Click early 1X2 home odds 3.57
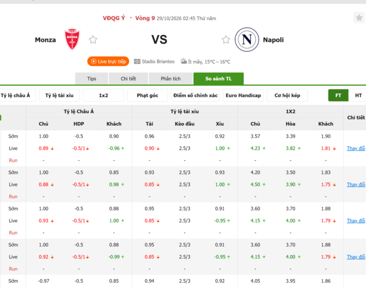 tap(255, 136)
